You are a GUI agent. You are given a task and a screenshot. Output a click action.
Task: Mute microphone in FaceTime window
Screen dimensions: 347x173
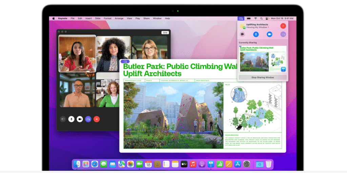pyautogui.click(x=71, y=119)
